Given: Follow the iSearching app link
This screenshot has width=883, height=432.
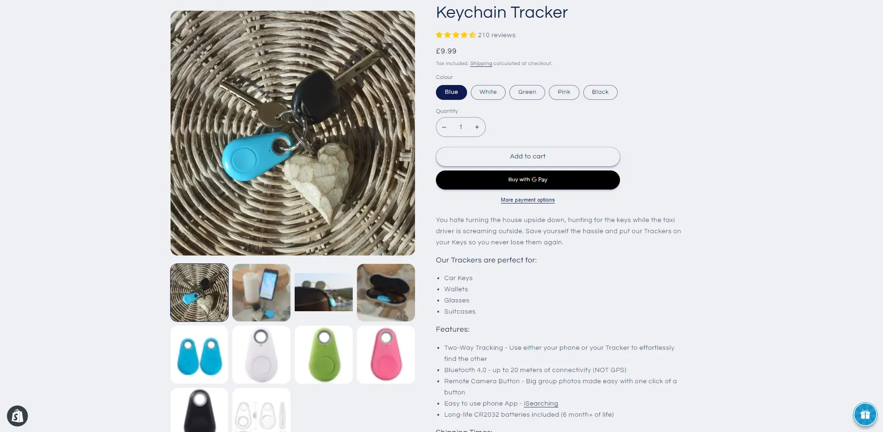Looking at the screenshot, I should [x=540, y=404].
